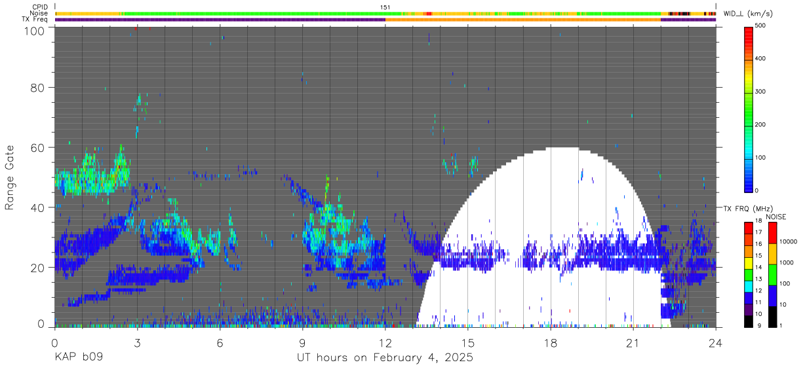
Task: Pick the orange swatch in NOISE legend
Action: pos(772,253)
